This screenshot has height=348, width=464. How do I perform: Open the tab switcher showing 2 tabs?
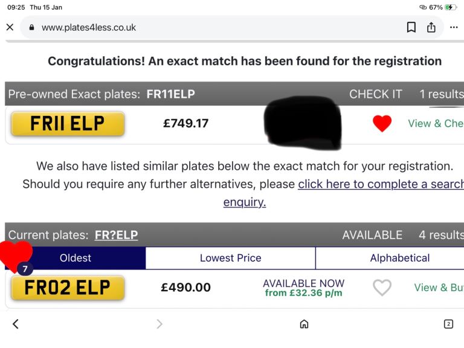448,324
